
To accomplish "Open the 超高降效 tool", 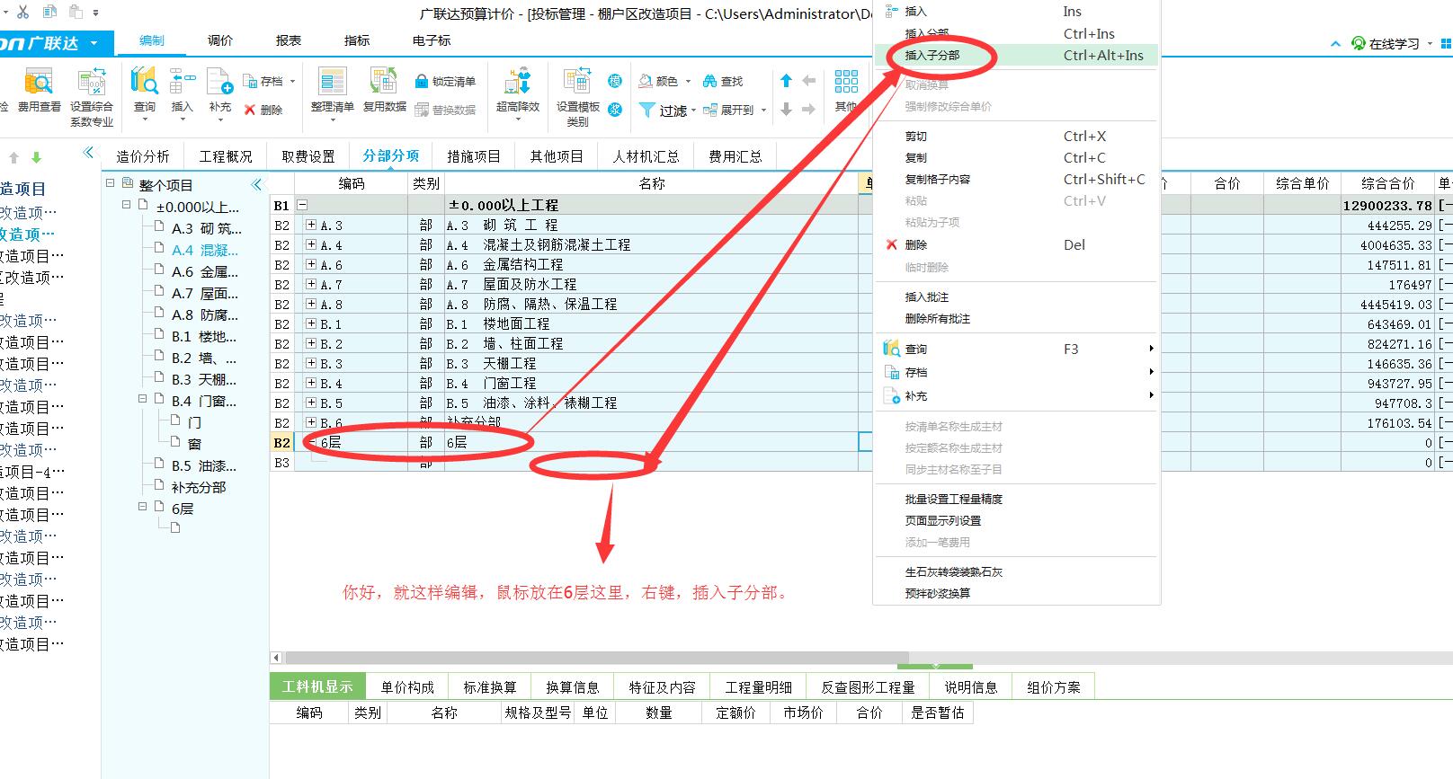I will 518,93.
